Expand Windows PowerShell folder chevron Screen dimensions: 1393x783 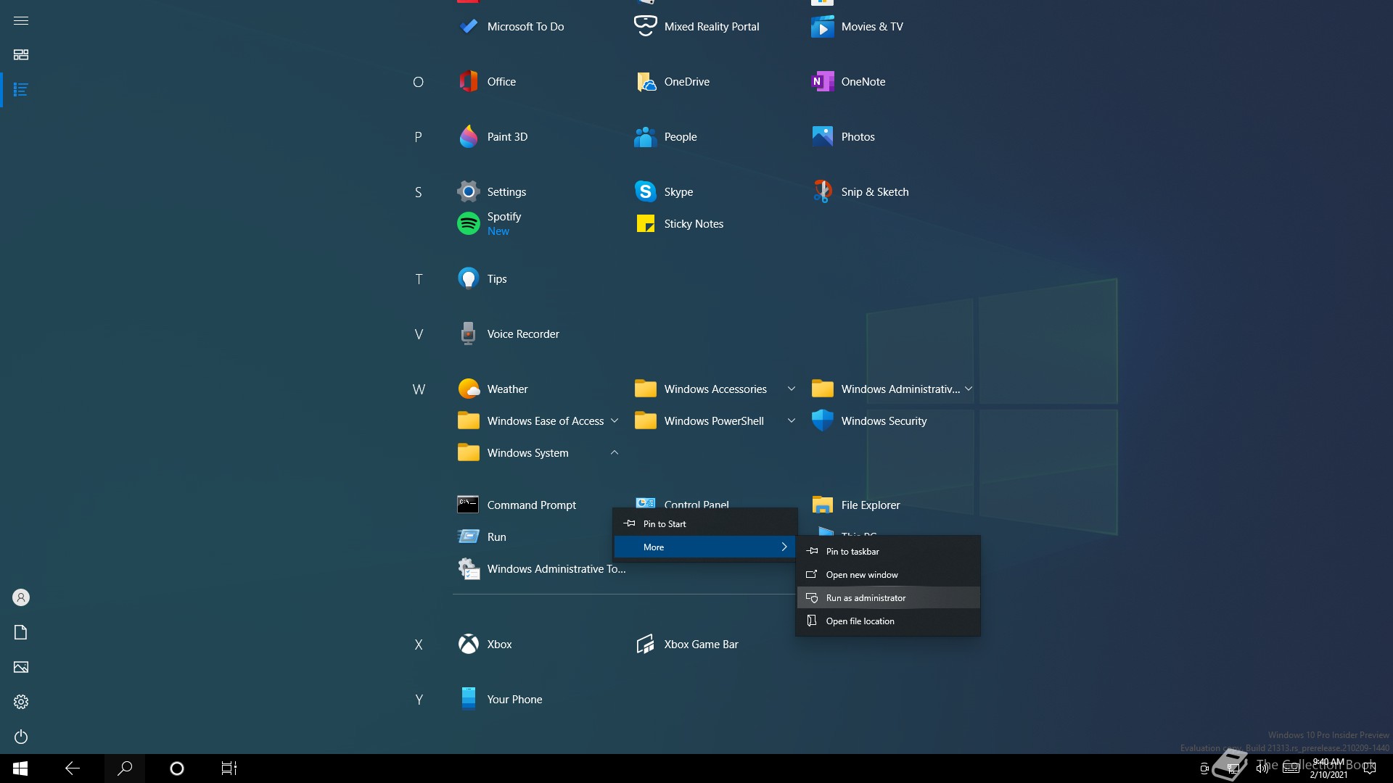click(792, 421)
